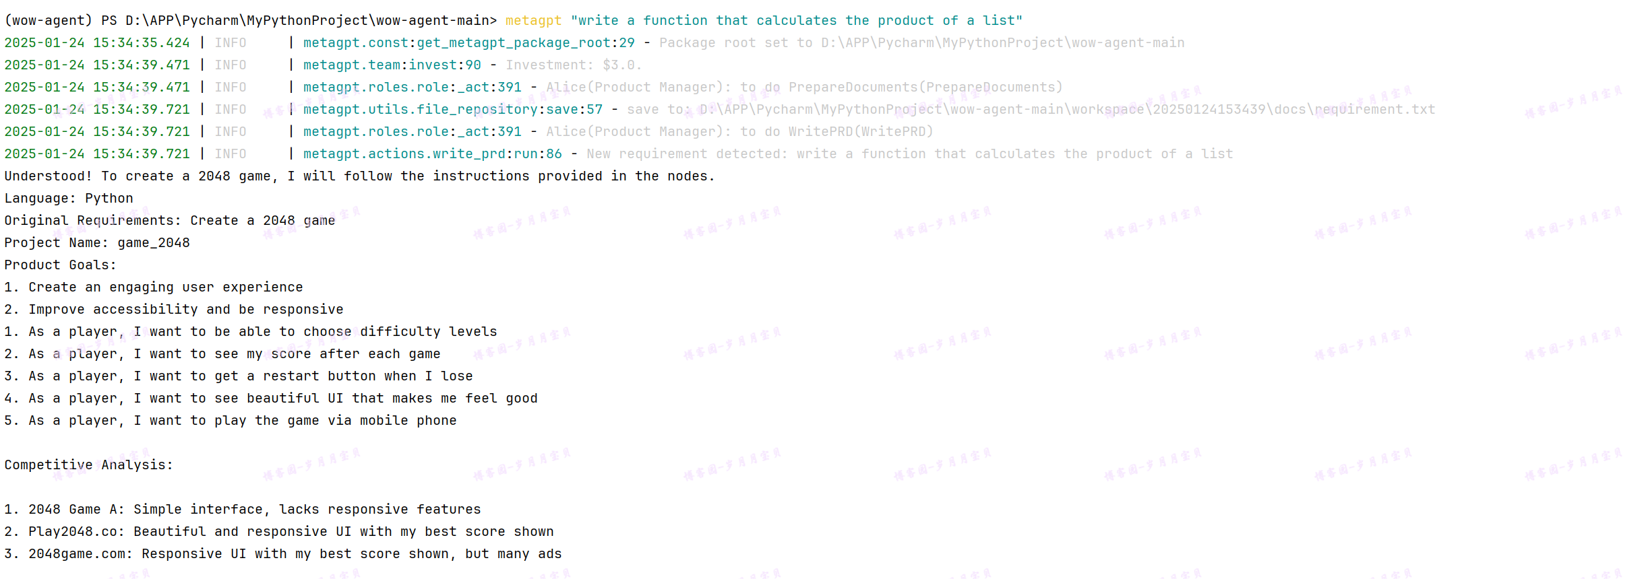
Task: Click the metagpt.team:invest:90 log source
Action: pos(392,65)
